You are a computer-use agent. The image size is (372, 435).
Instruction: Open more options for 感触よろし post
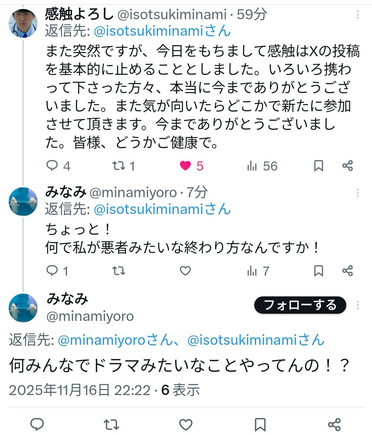pyautogui.click(x=358, y=15)
